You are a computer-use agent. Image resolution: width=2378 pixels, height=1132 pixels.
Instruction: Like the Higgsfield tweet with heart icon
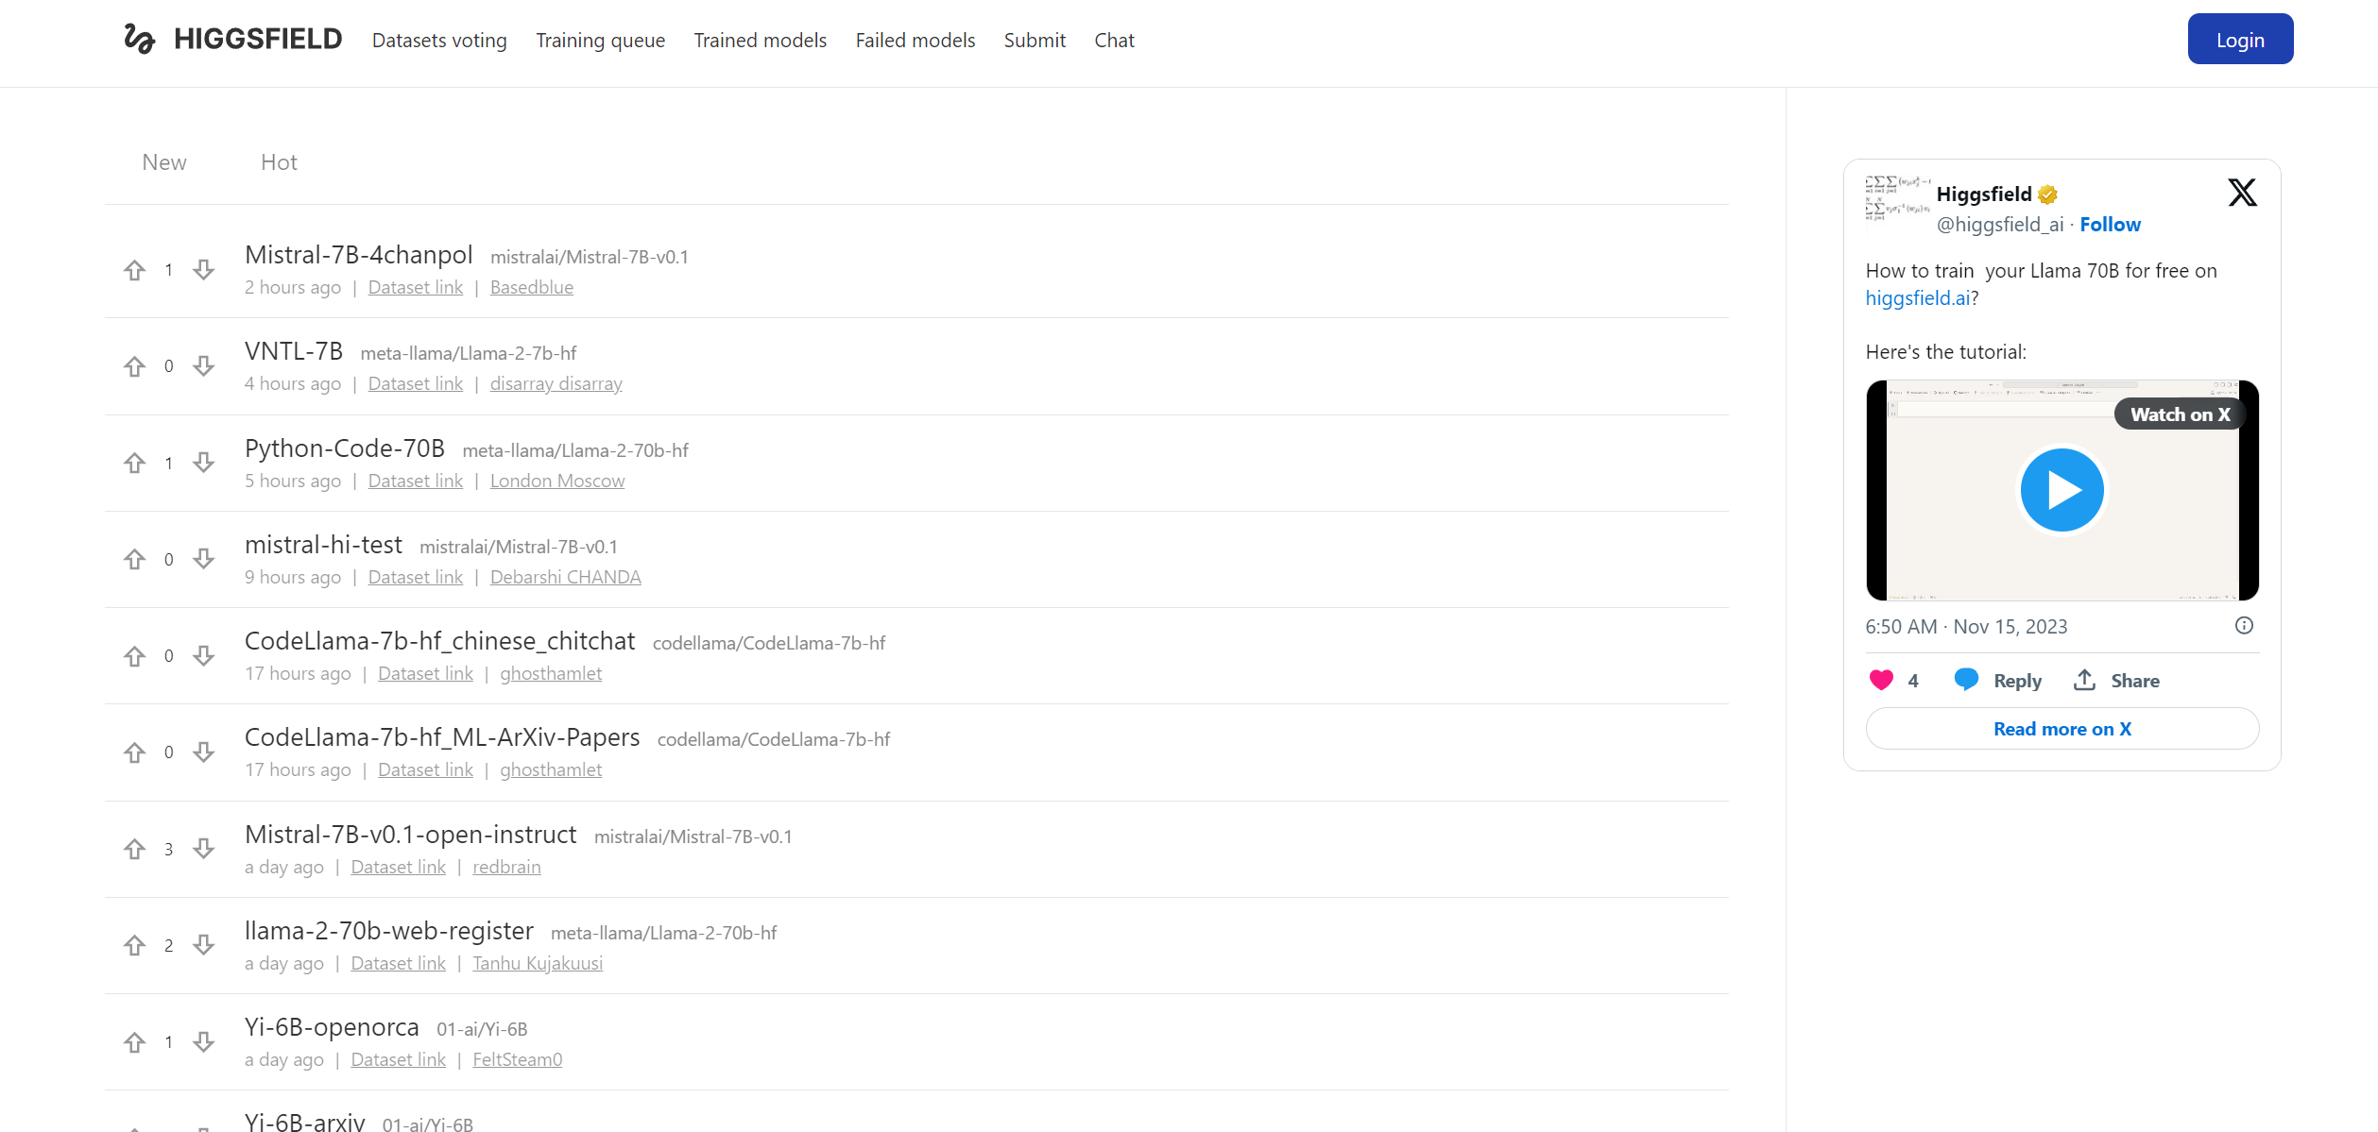1881,680
